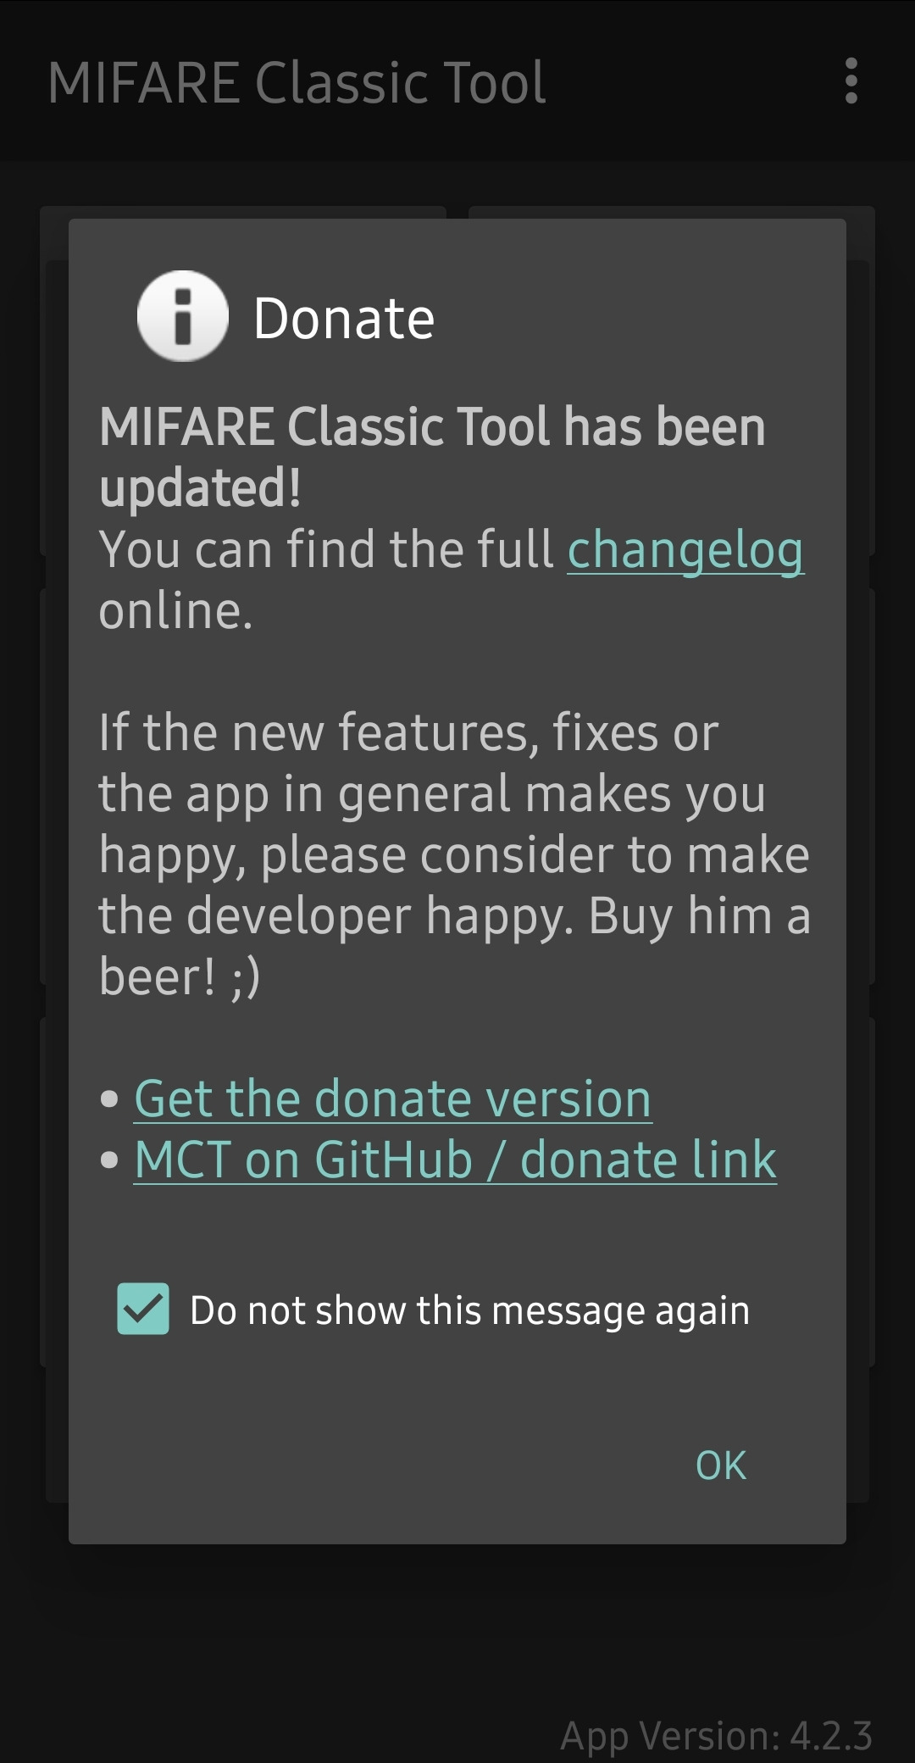
Task: Tap the Donate dialog title
Action: [x=344, y=319]
